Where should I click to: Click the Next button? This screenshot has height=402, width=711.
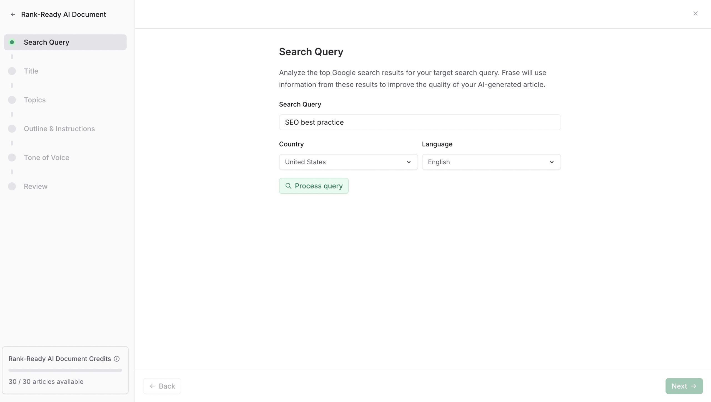(x=684, y=386)
